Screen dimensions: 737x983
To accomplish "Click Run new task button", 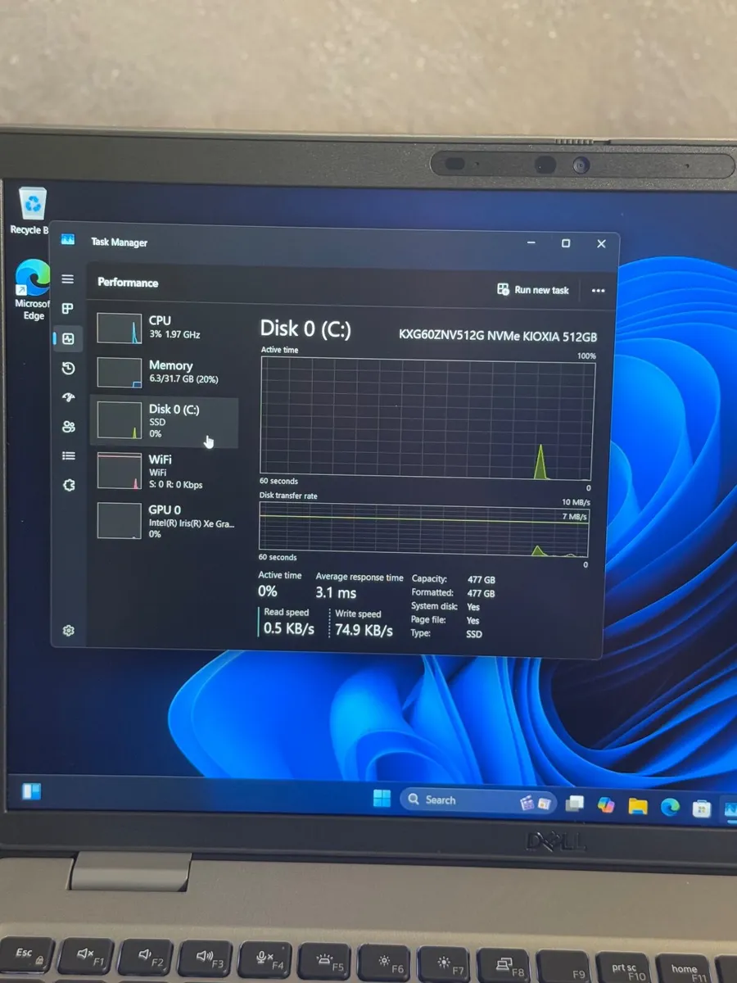I will click(x=533, y=290).
